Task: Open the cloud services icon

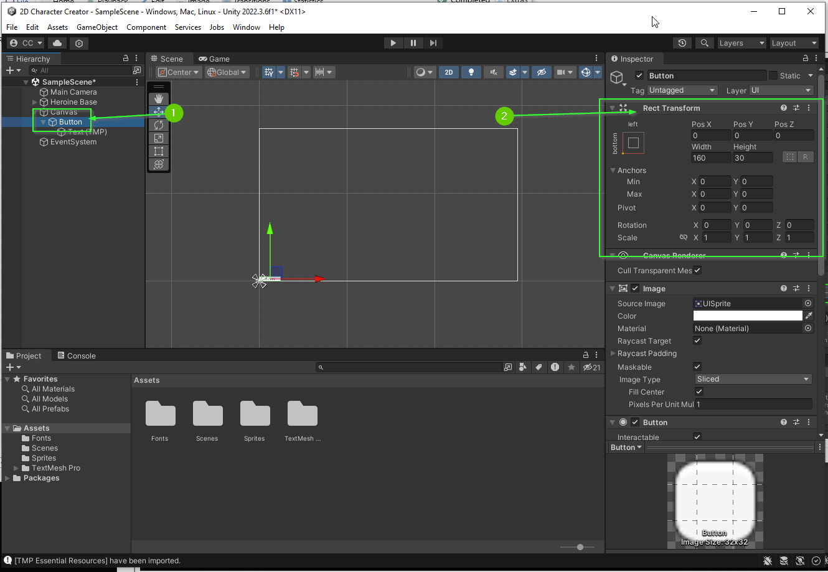Action: (57, 43)
